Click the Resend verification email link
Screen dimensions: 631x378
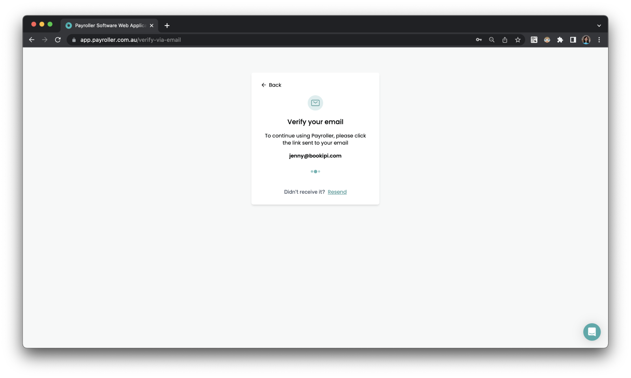[337, 192]
